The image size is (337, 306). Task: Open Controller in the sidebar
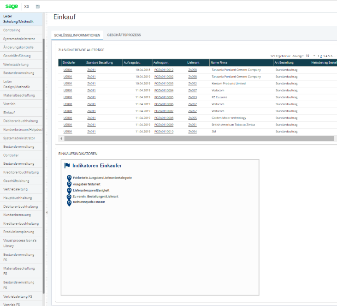coord(21,155)
